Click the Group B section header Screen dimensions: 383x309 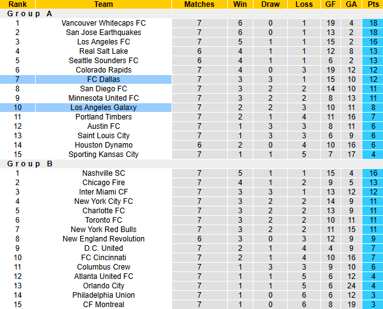[x=30, y=164]
